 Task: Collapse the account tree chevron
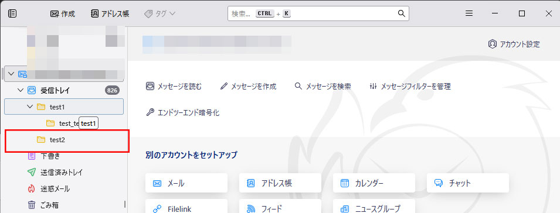11,74
